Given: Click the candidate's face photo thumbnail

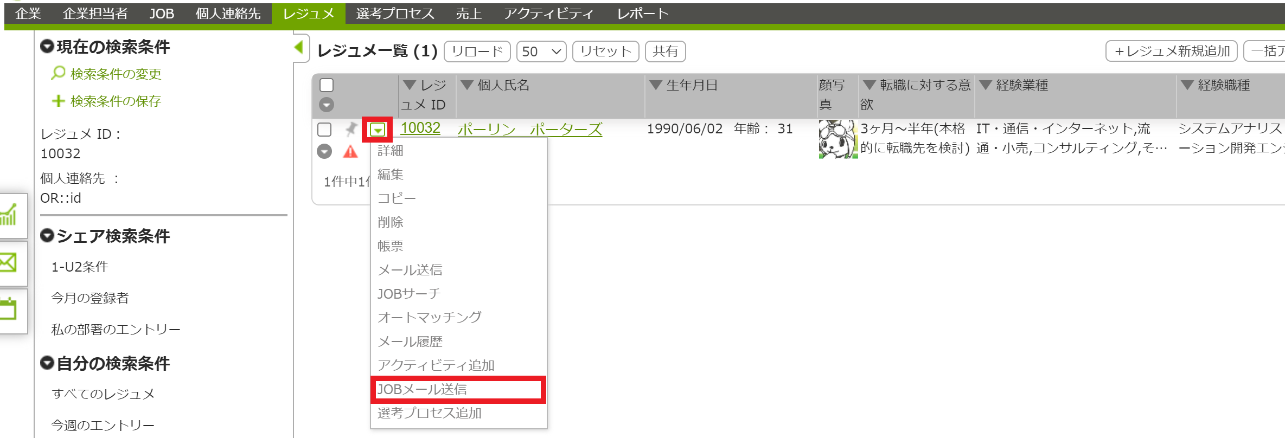Looking at the screenshot, I should click(x=837, y=139).
